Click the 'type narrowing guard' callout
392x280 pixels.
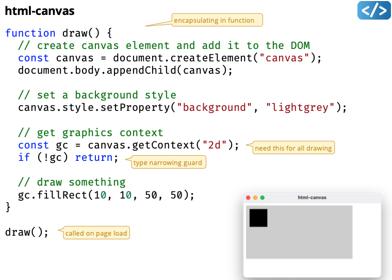tap(168, 163)
